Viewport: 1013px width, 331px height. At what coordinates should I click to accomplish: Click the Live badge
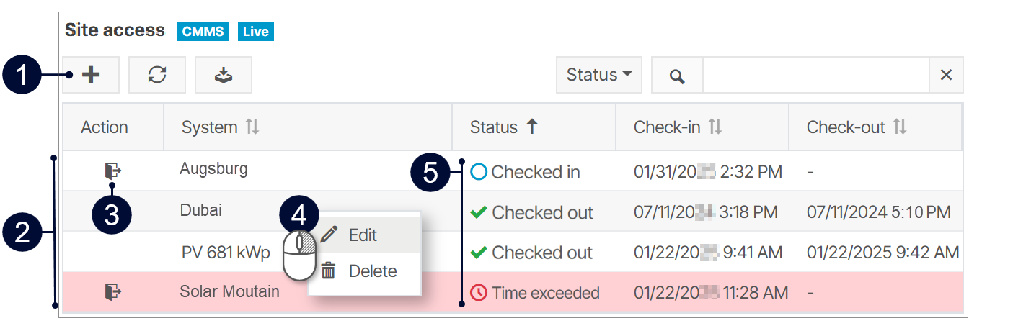point(255,31)
